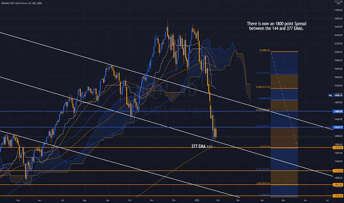344x203 pixels.
Task: Select the Fibonacci 1.382 level label
Action: point(263,183)
